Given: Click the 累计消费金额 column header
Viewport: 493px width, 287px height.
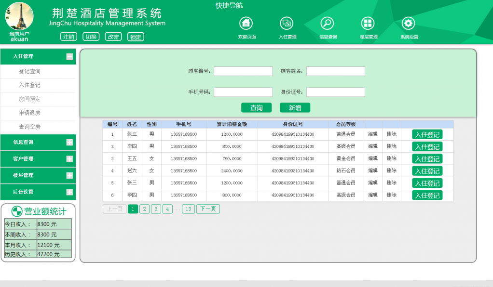Looking at the screenshot, I should click(x=232, y=124).
